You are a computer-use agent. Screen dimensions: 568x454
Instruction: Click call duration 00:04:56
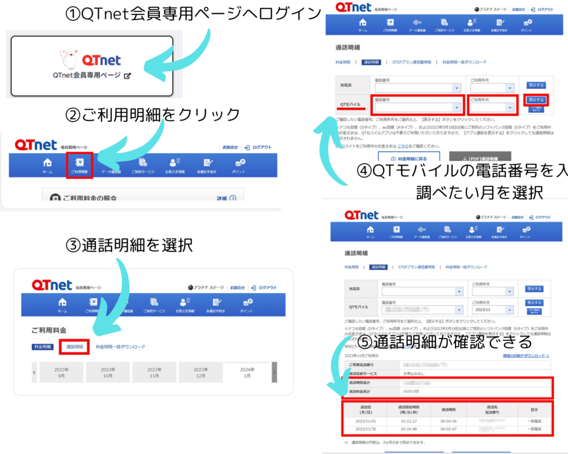tap(448, 421)
